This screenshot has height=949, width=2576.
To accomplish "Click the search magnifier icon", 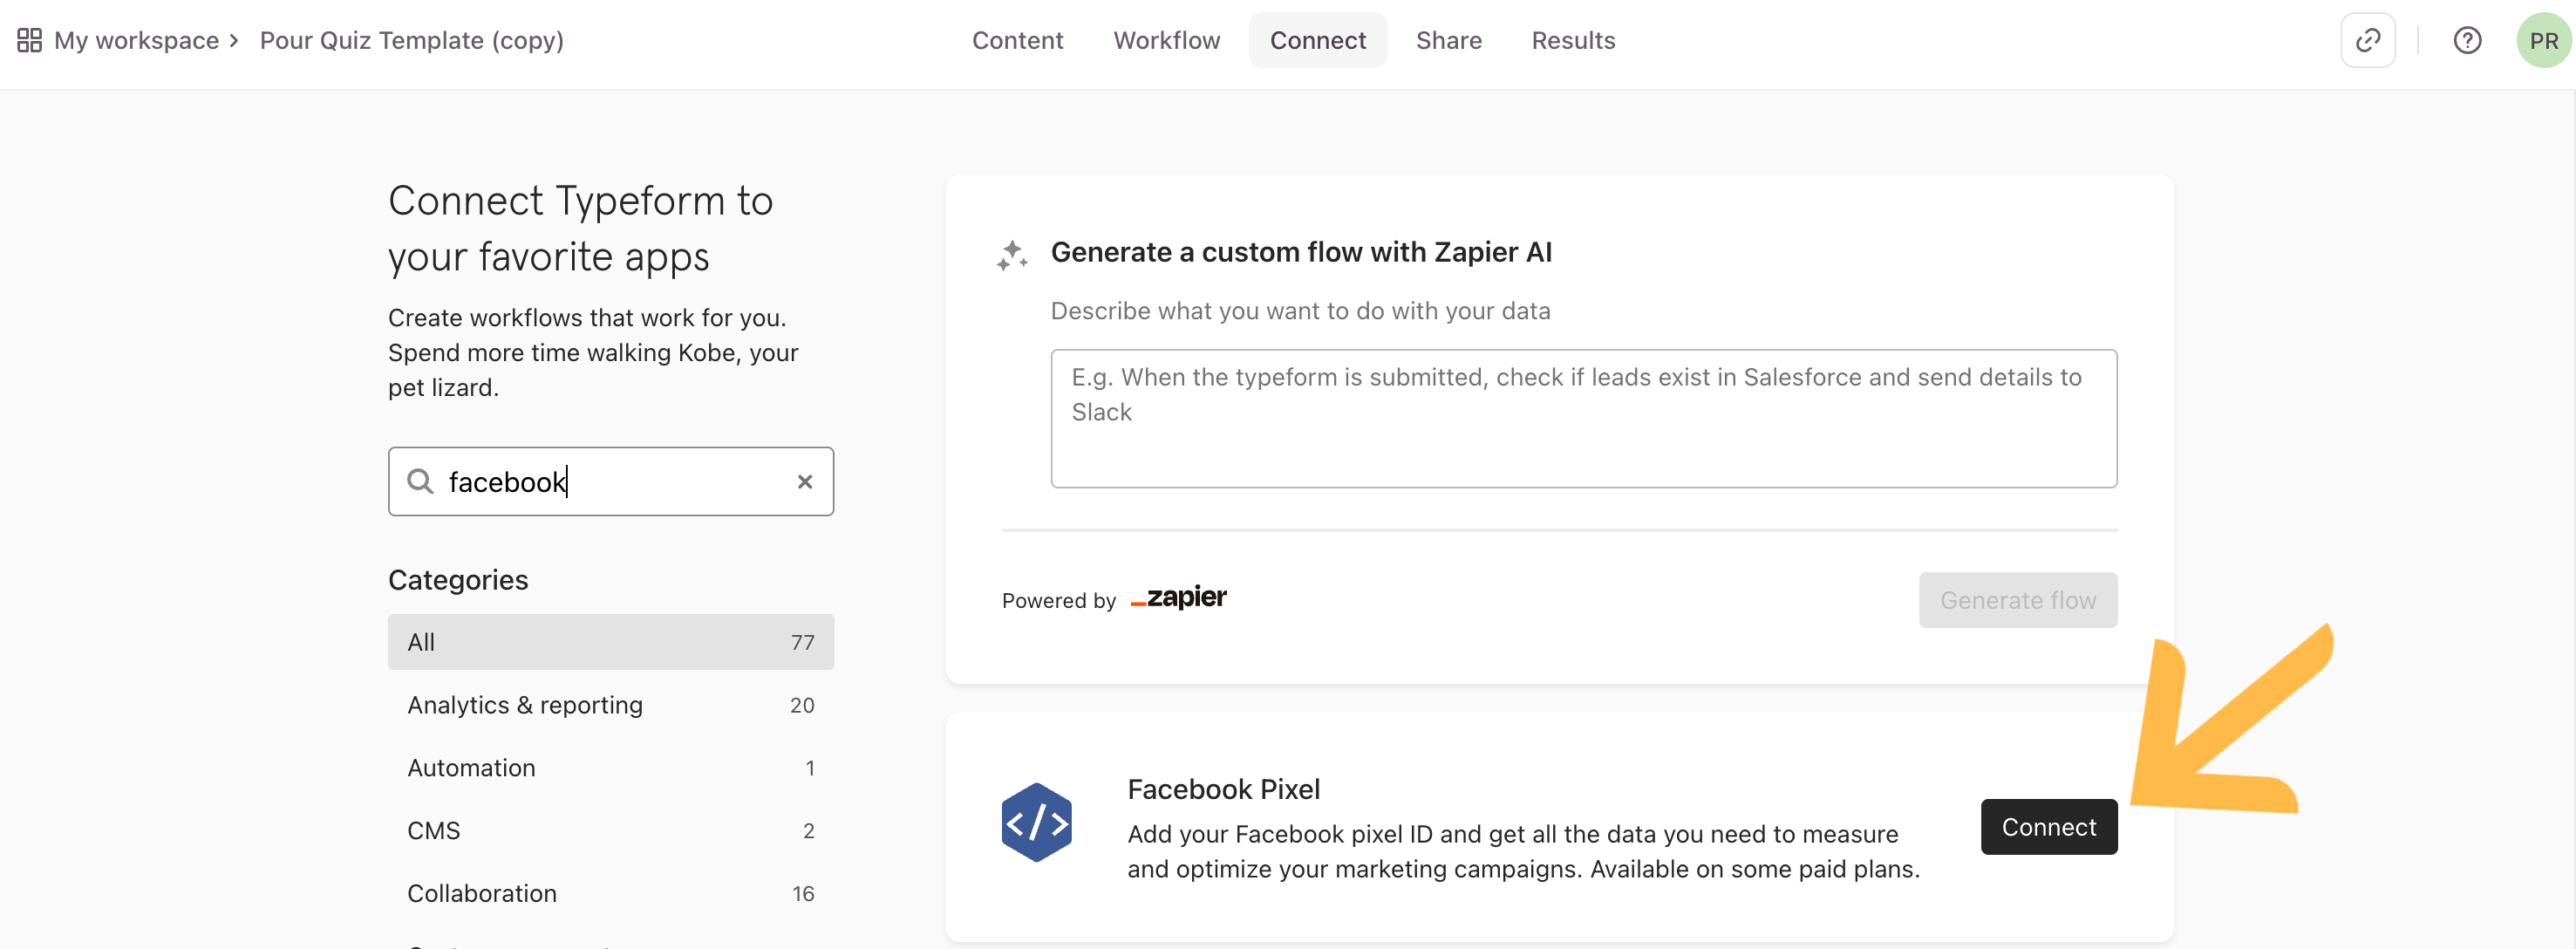I will pos(420,482).
